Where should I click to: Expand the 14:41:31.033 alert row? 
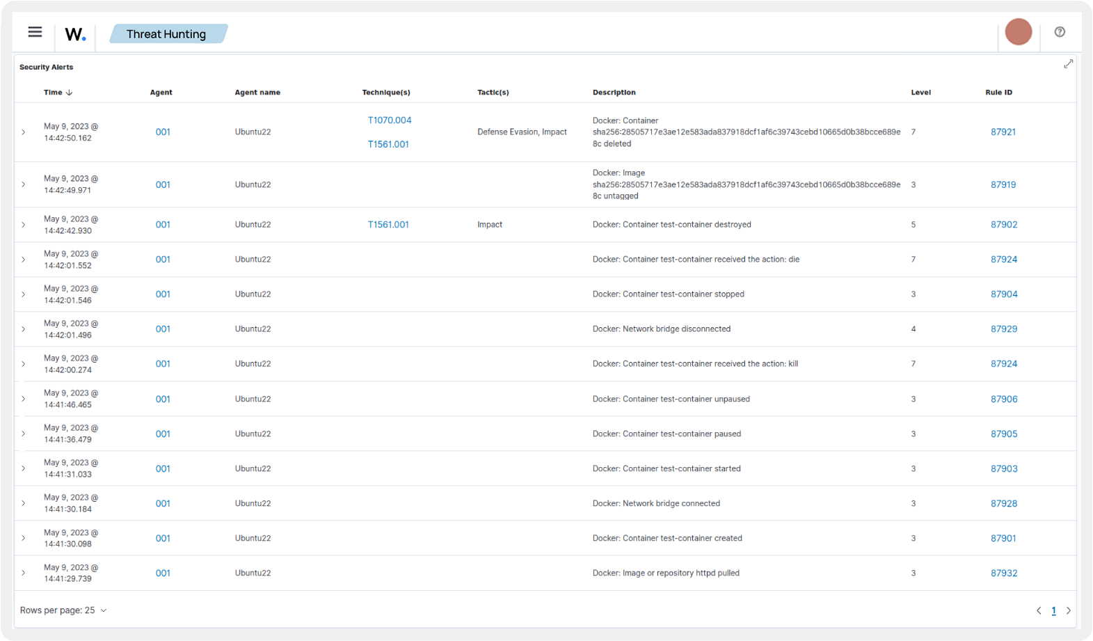coord(24,468)
